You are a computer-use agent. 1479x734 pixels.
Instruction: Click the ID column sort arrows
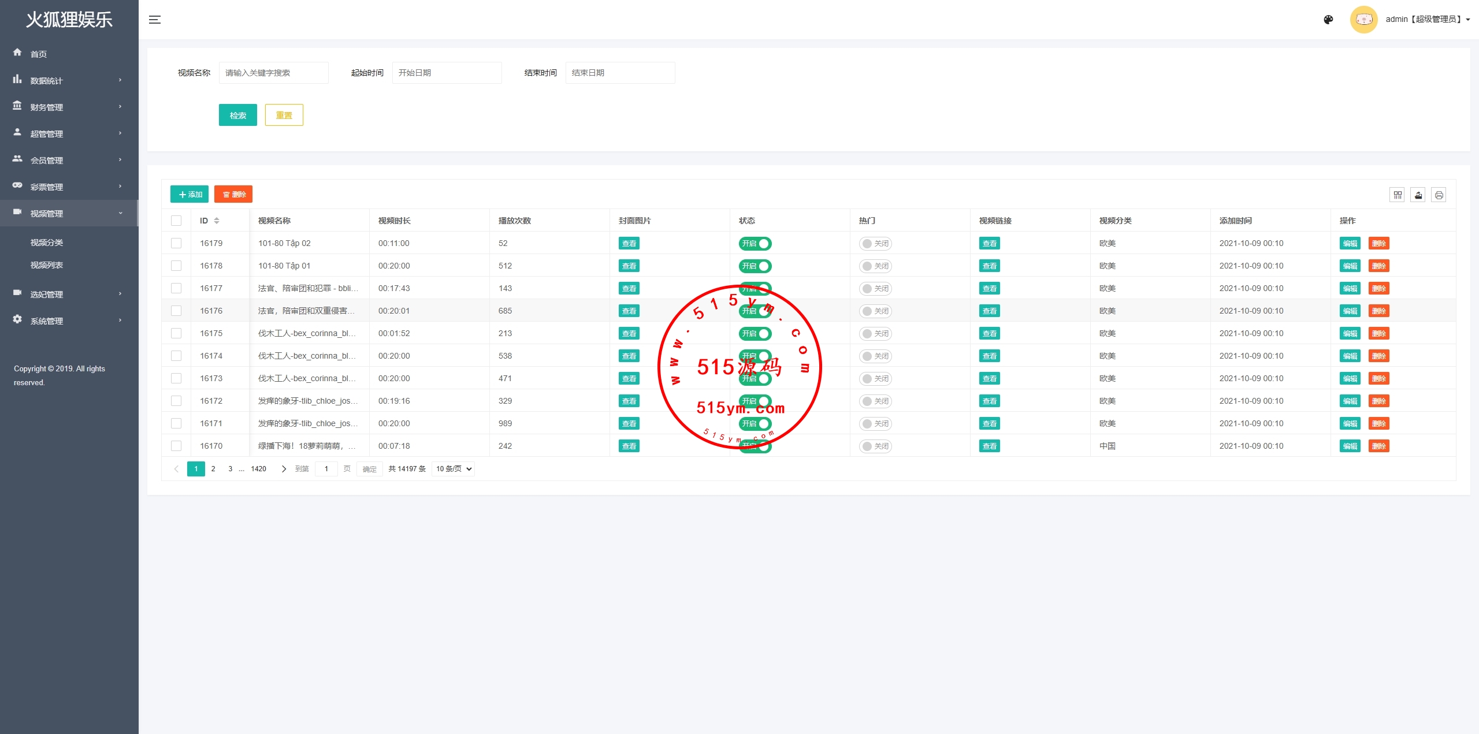point(217,221)
